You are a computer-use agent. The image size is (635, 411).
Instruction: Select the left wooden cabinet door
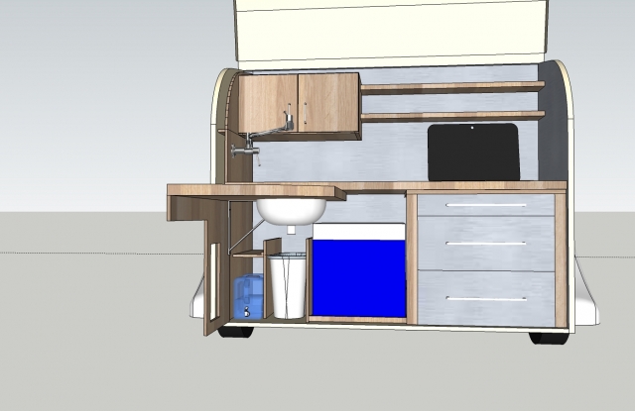[x=268, y=104]
